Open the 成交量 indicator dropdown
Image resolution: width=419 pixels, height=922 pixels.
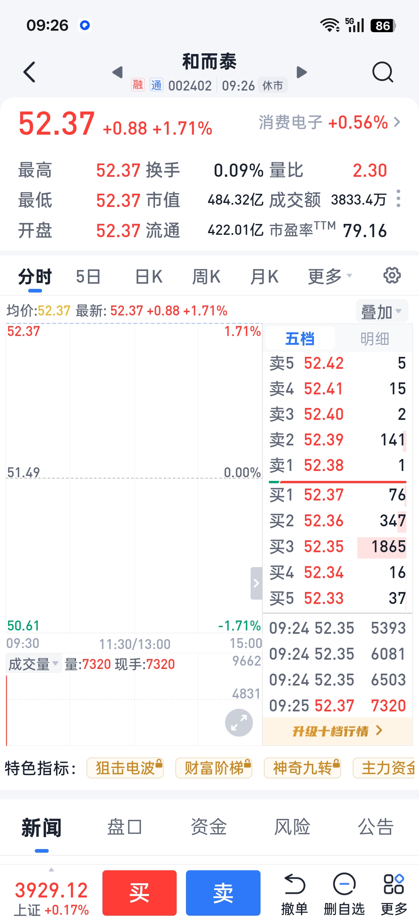point(33,664)
